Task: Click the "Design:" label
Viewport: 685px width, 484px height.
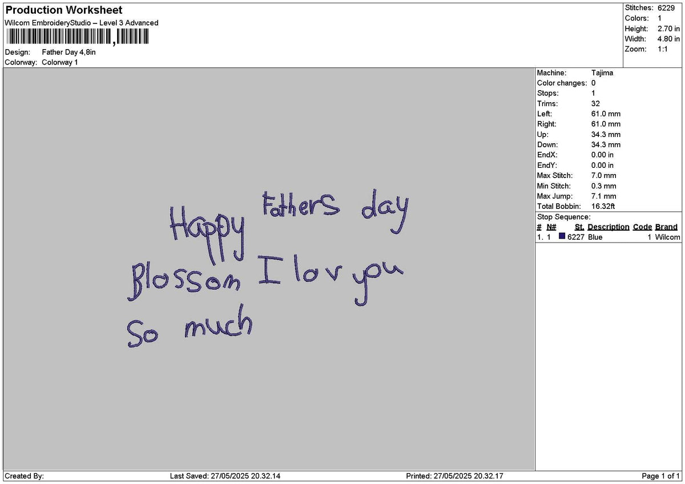Action: [x=17, y=52]
